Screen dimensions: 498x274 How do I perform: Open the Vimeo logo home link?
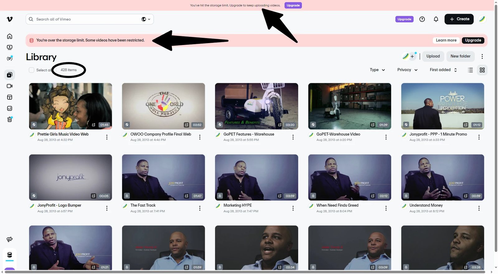point(10,19)
